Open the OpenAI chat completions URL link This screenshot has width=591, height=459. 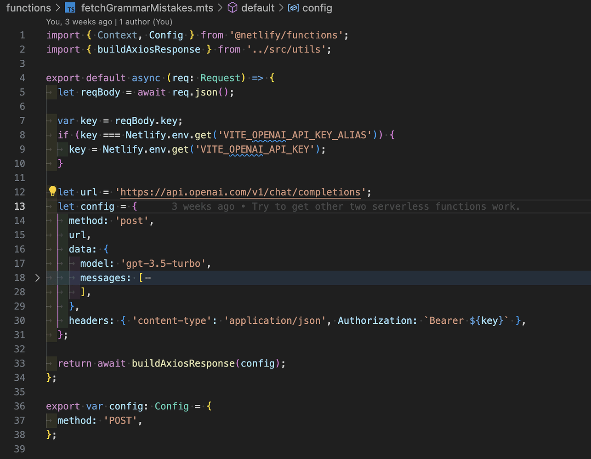(241, 192)
